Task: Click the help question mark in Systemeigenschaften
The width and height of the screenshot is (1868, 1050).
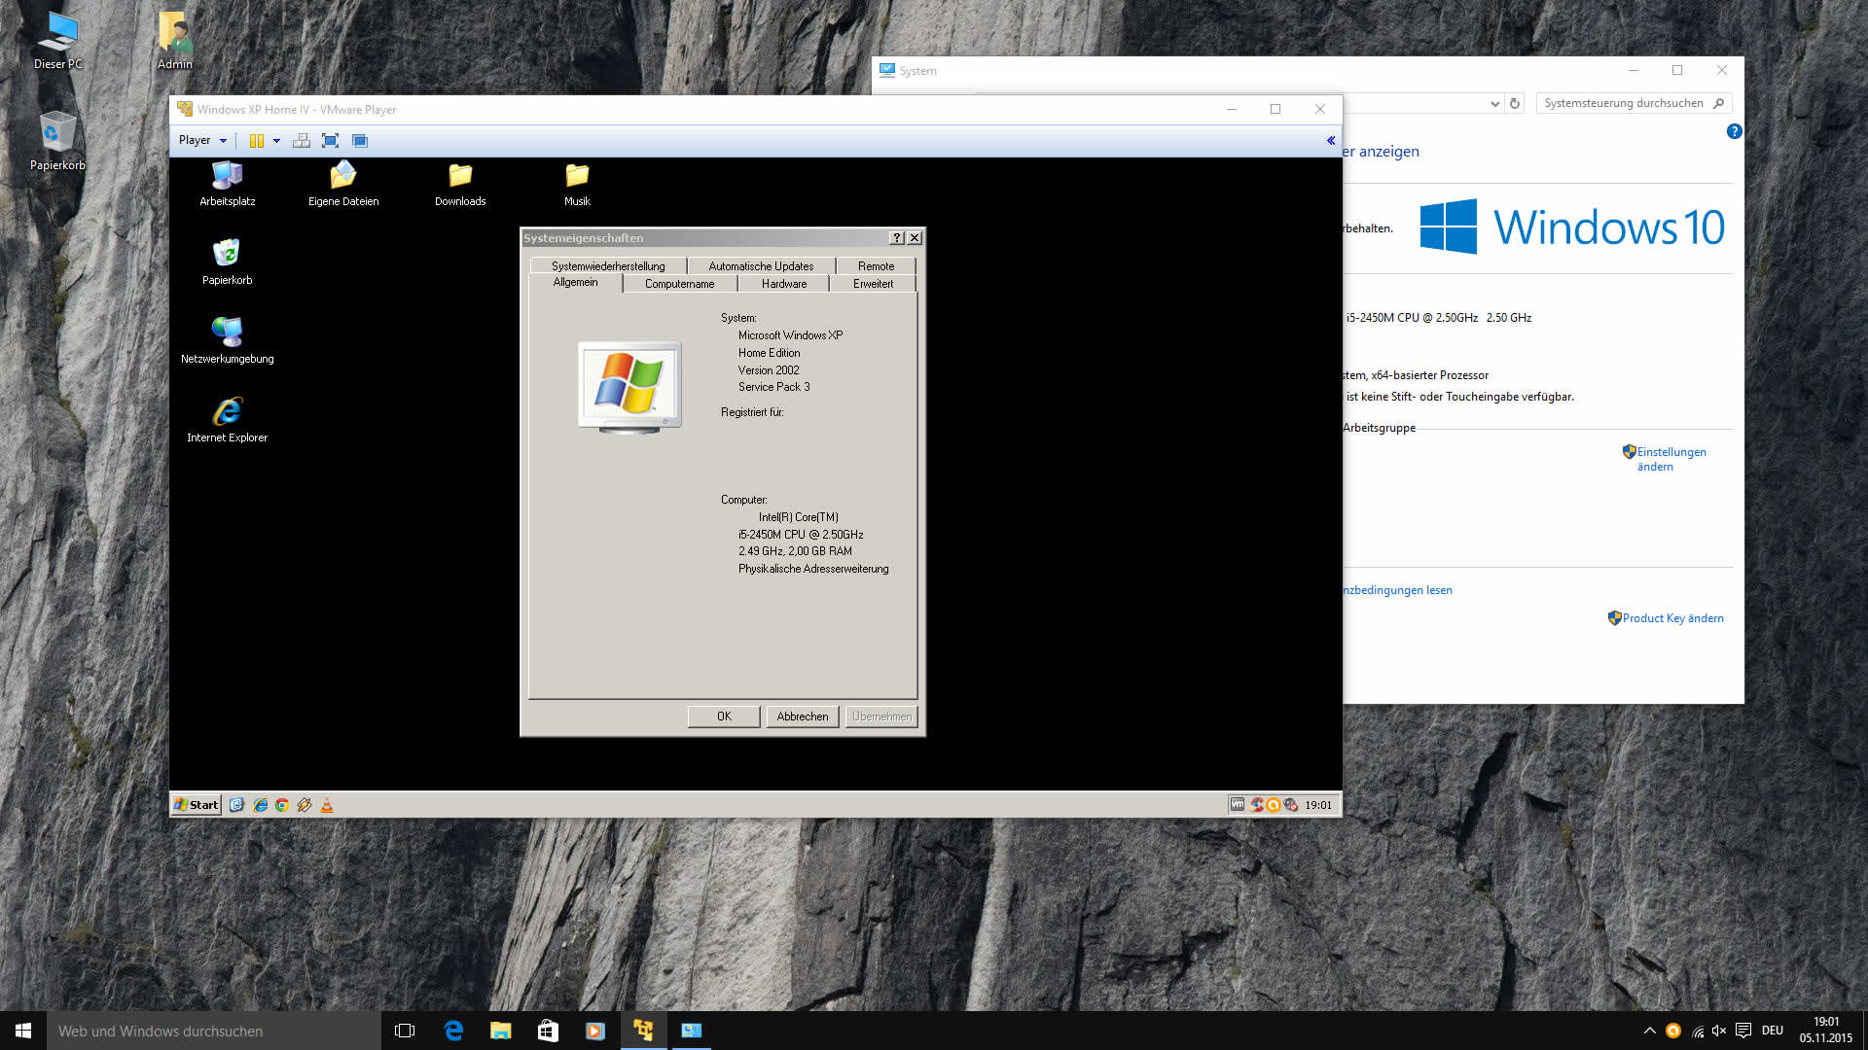Action: (x=897, y=238)
